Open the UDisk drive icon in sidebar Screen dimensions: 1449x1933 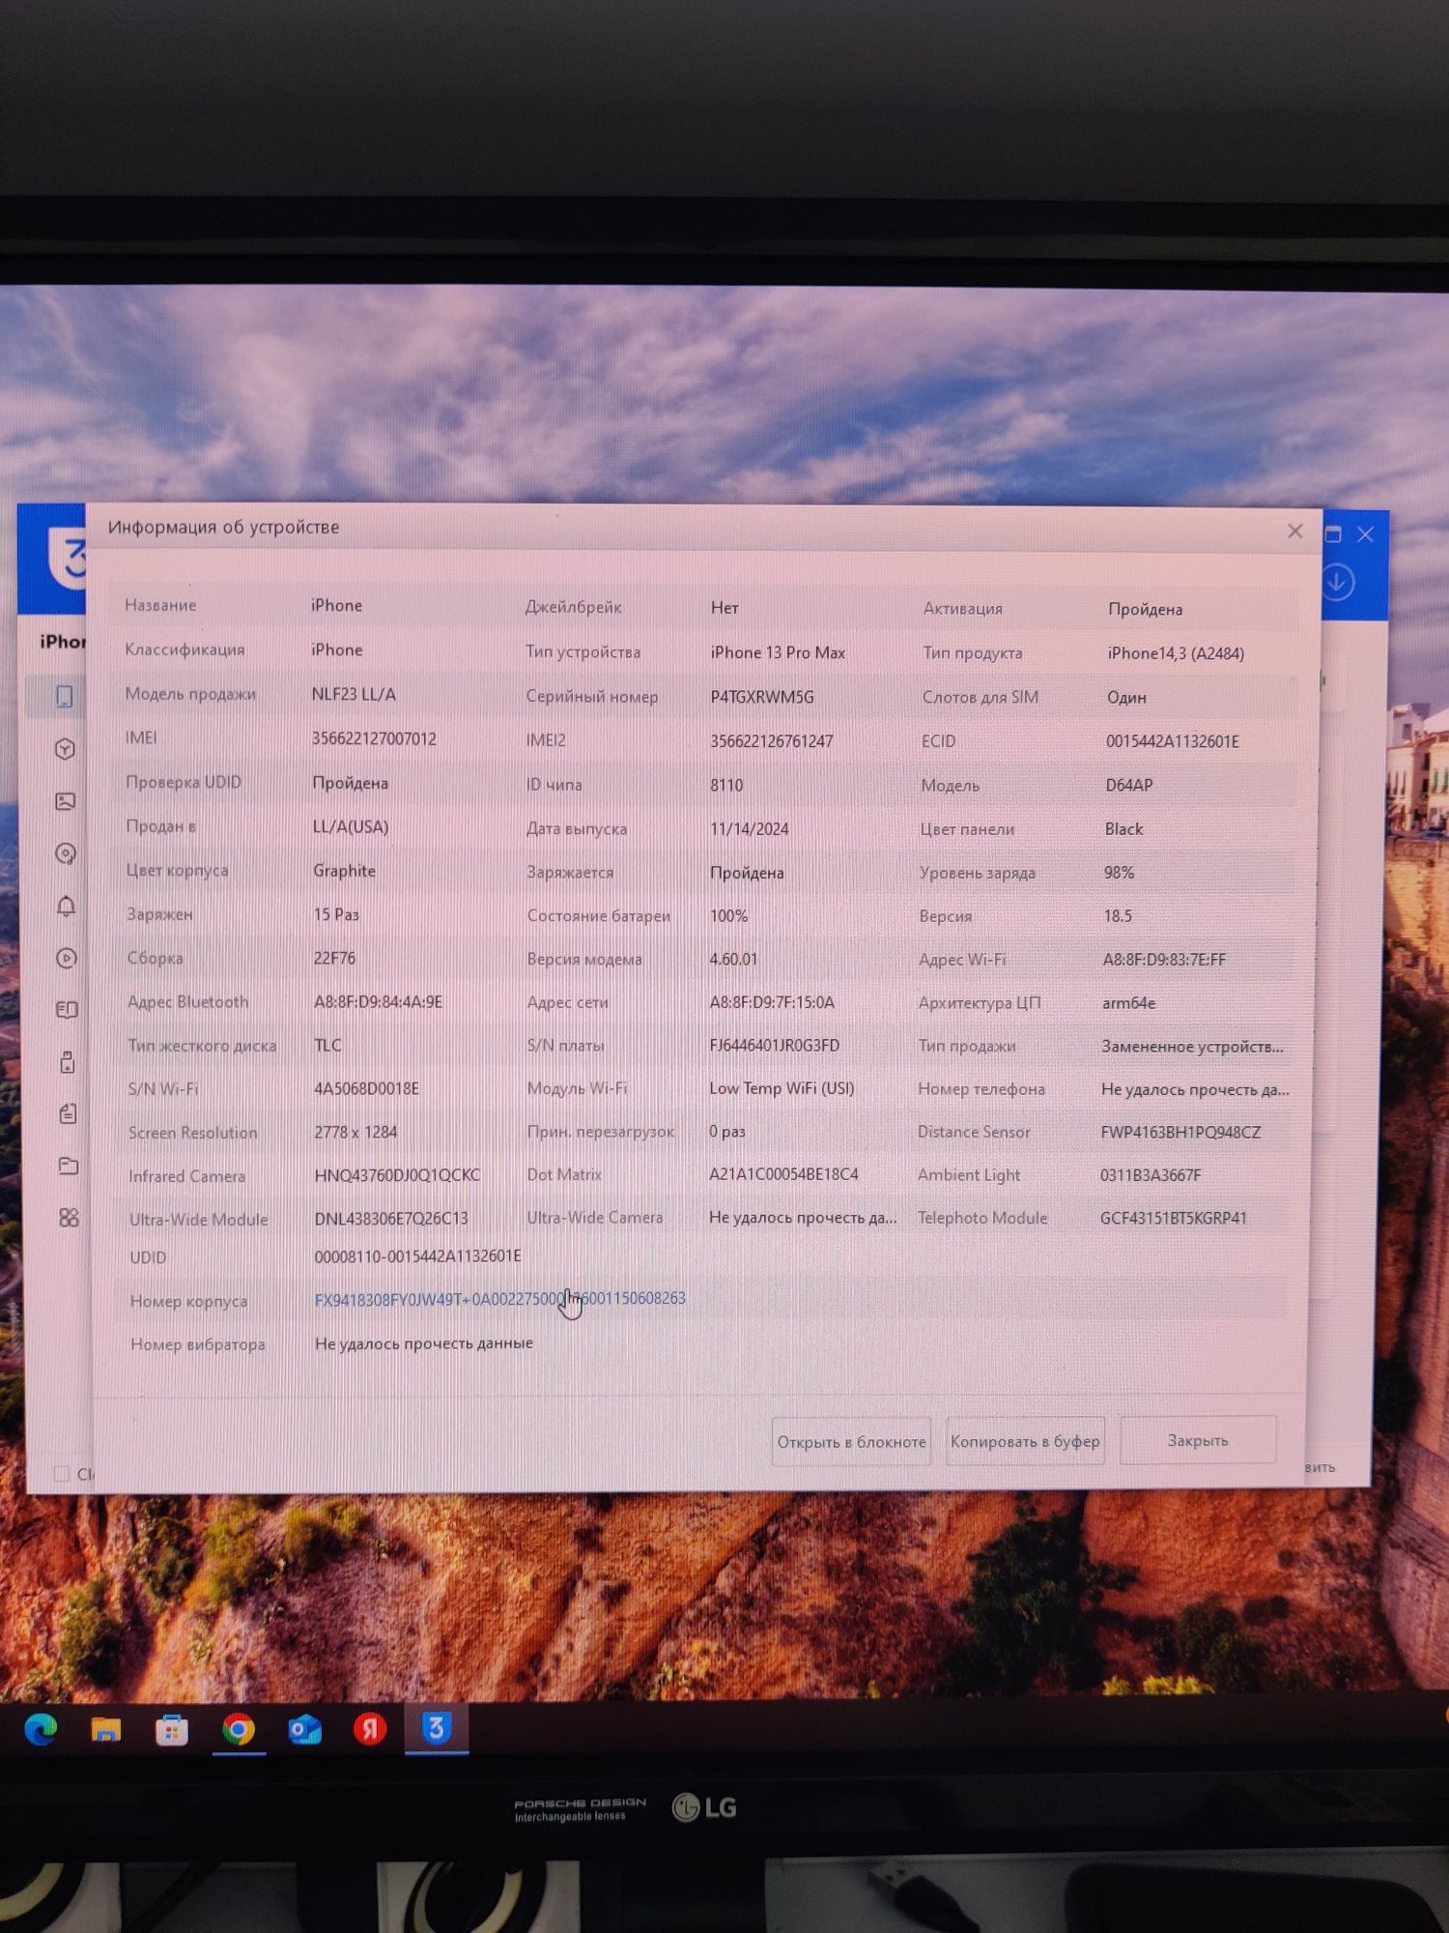pos(67,1062)
